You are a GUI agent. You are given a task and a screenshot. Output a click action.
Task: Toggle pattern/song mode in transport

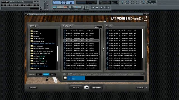(55, 7)
